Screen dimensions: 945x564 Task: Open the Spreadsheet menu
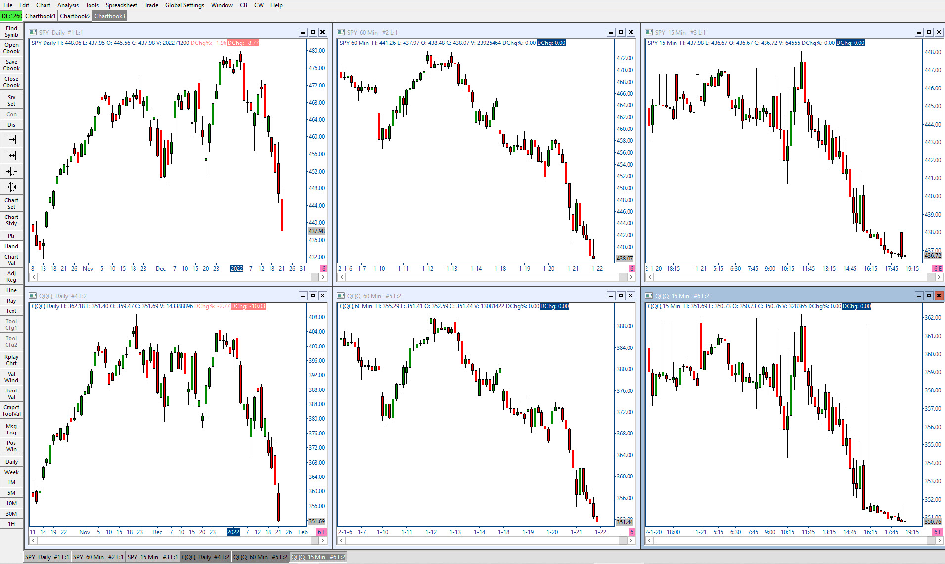pyautogui.click(x=121, y=5)
